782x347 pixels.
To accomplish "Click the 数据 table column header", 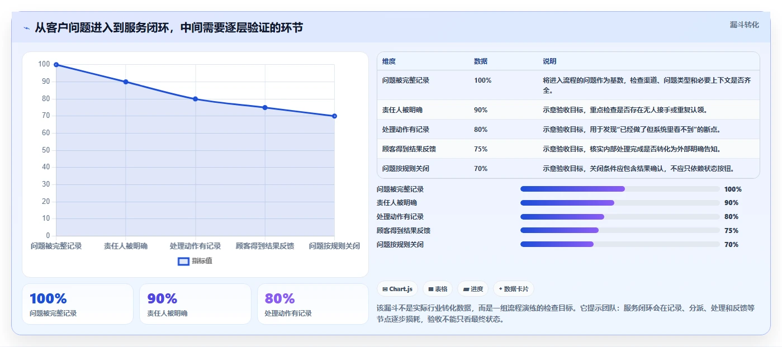I will (x=481, y=61).
